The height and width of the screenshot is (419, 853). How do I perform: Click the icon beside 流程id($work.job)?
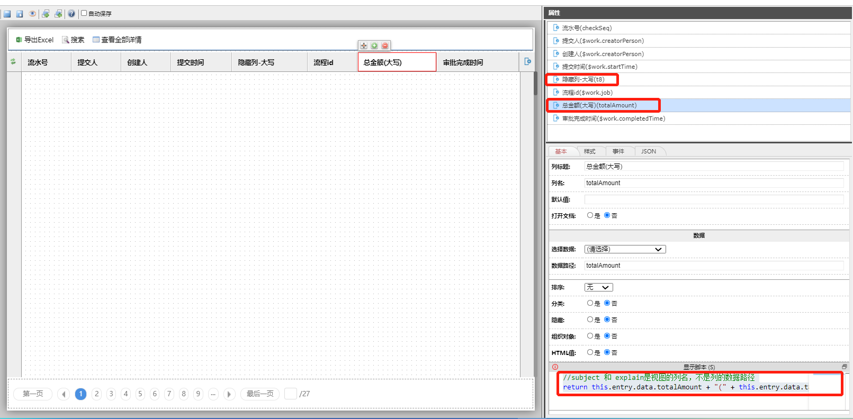pyautogui.click(x=556, y=93)
